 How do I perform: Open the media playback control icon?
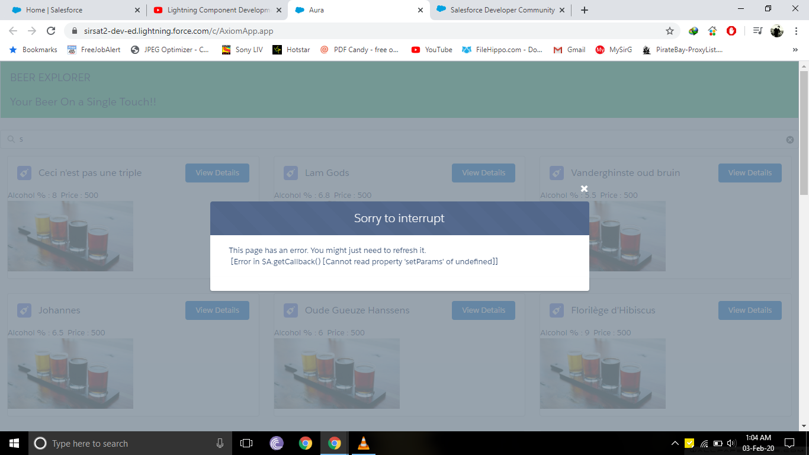coord(757,31)
